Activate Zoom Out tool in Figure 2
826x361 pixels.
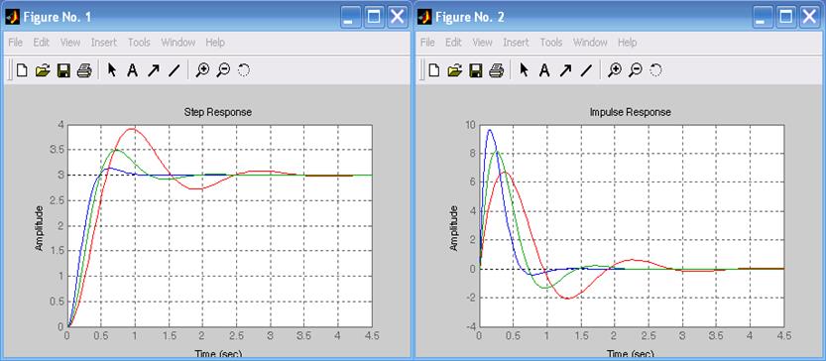click(636, 70)
